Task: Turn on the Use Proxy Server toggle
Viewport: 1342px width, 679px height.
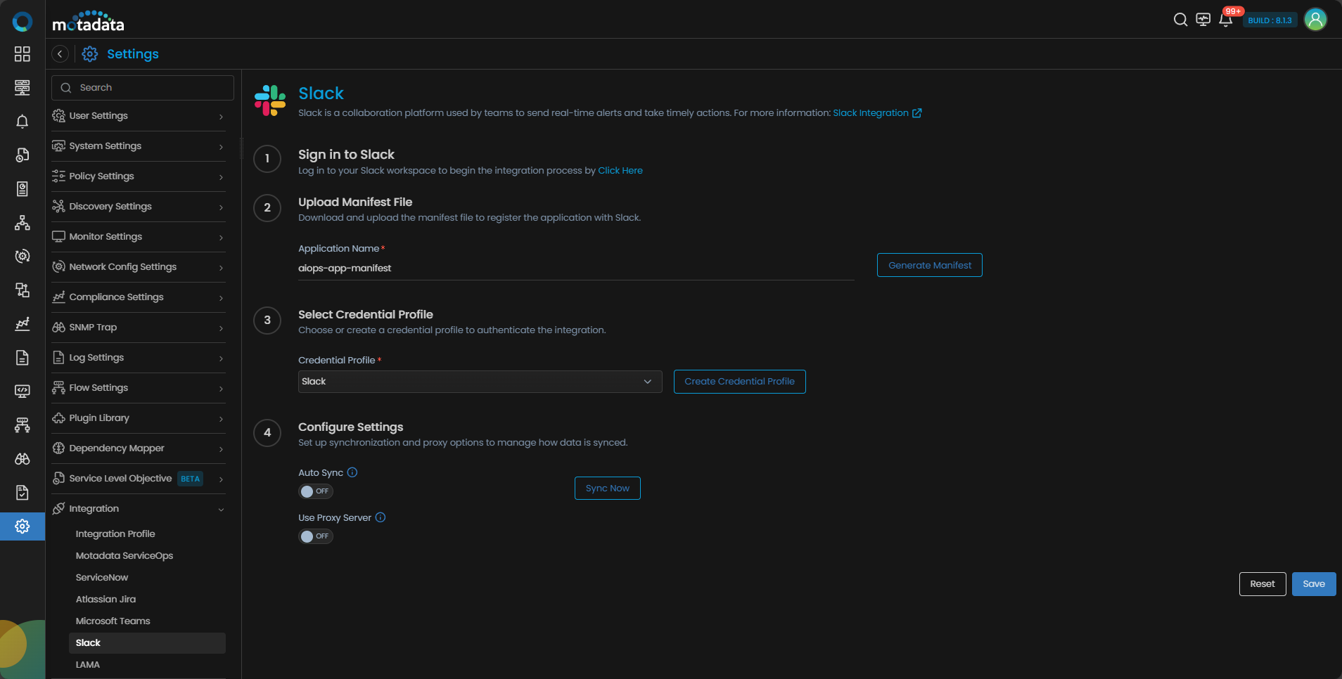Action: 315,536
